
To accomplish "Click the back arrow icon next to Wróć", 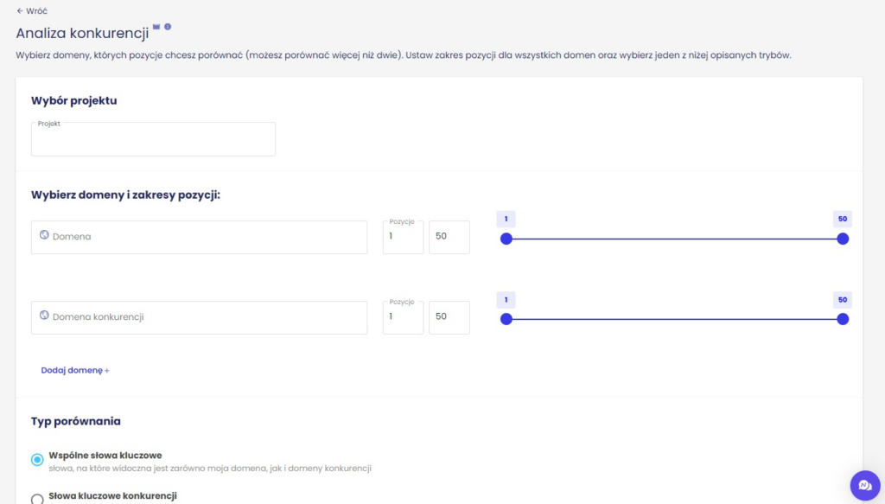I will (20, 11).
